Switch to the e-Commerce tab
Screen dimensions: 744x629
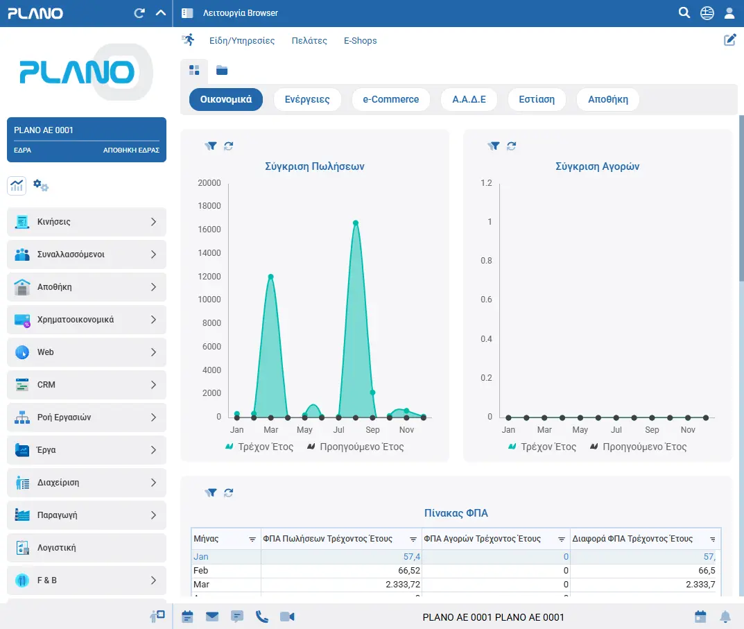click(x=390, y=99)
